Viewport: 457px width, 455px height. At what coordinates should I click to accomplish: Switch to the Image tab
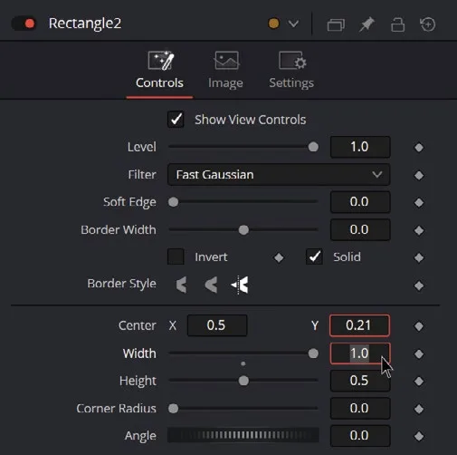225,71
